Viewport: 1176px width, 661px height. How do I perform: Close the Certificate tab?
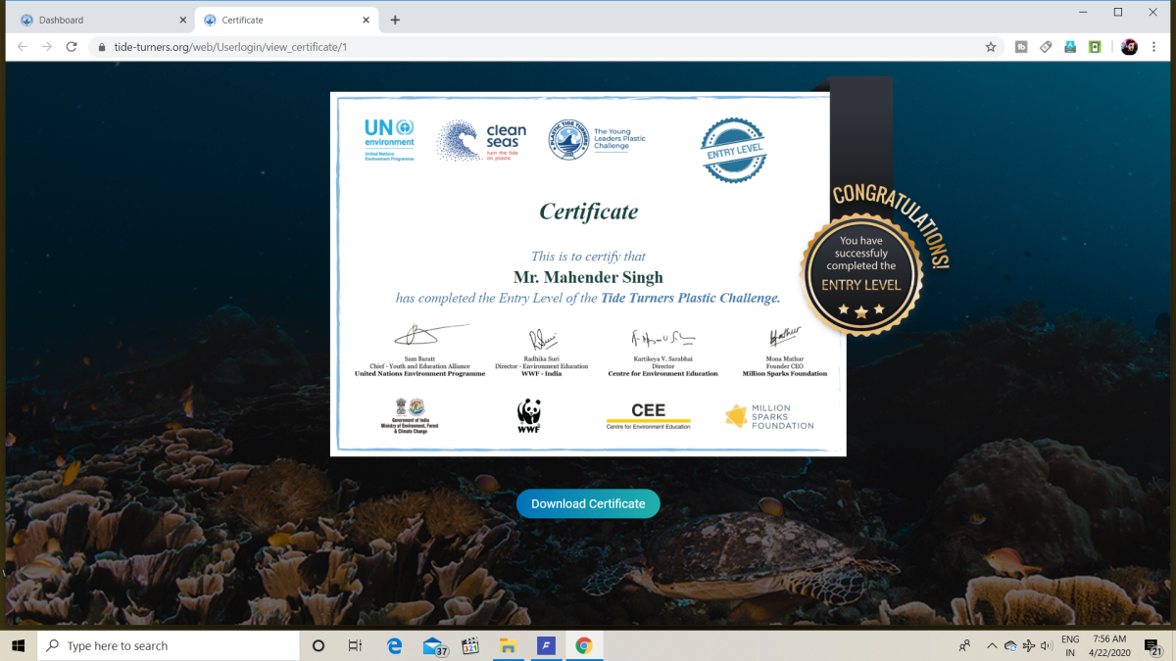click(367, 20)
